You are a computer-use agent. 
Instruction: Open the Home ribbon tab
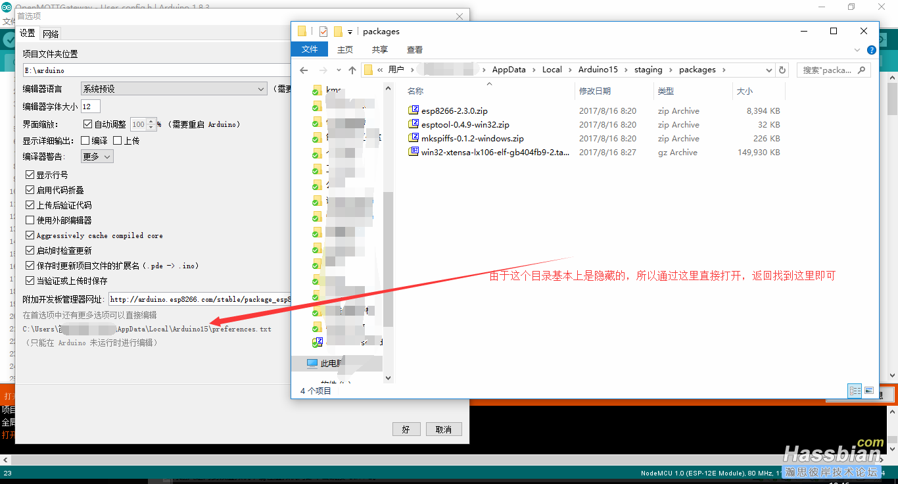point(344,49)
